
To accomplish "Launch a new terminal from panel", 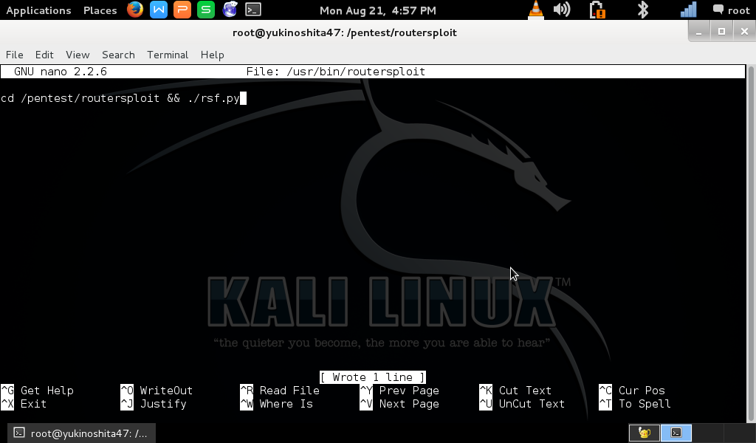I will [253, 10].
